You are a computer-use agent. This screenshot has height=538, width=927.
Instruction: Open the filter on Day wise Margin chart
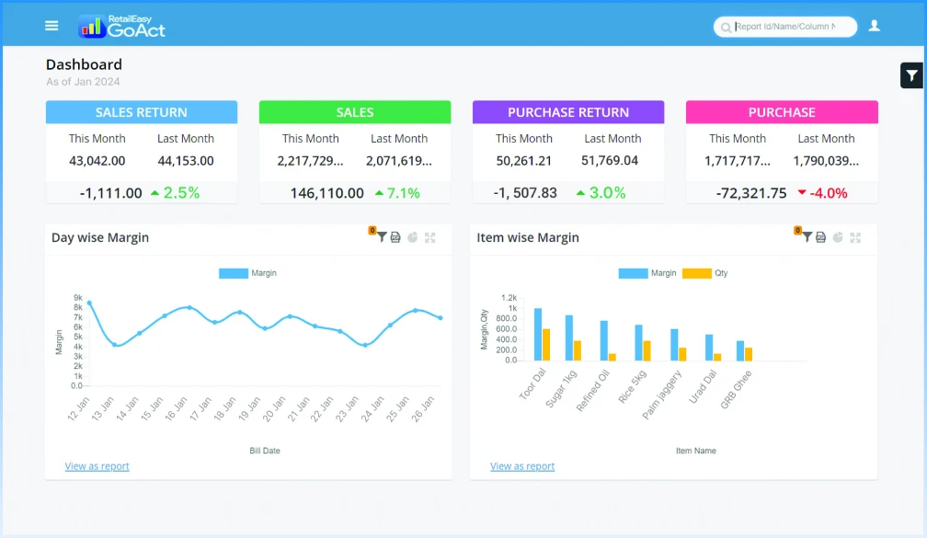pos(383,237)
